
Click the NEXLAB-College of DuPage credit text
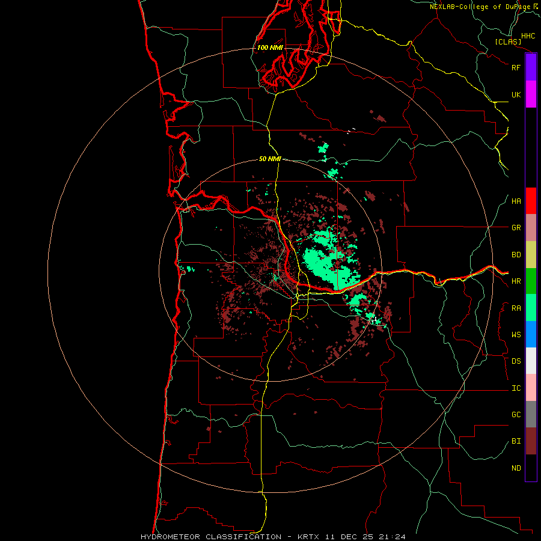coord(480,7)
